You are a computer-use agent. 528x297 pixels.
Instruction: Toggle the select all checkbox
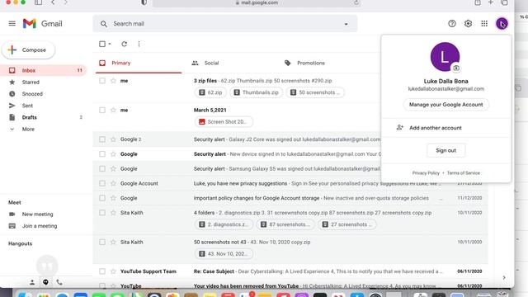pyautogui.click(x=102, y=44)
